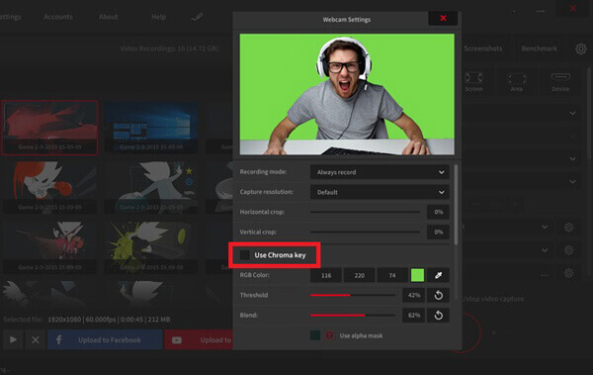593x375 pixels.
Task: Click the alpha mask help question icon
Action: click(329, 335)
